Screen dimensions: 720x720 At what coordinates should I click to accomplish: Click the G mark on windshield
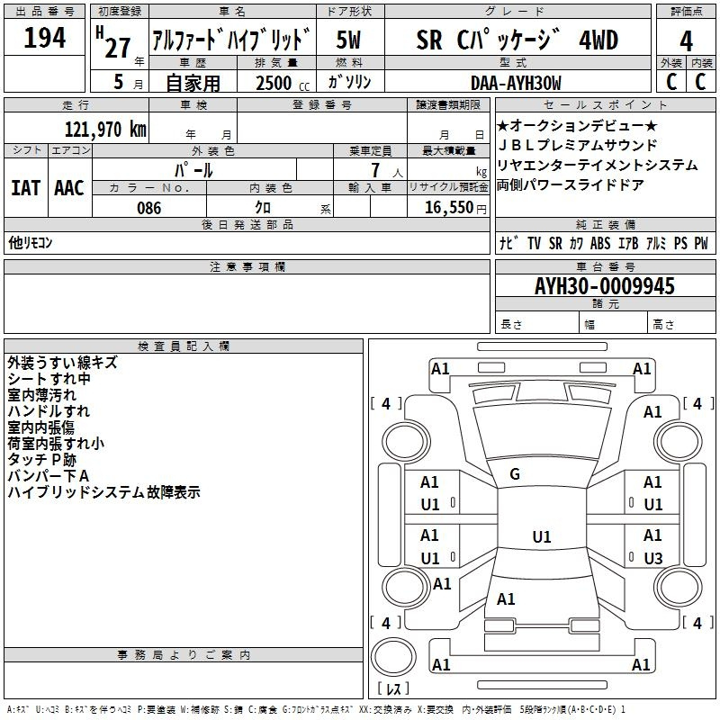point(515,474)
